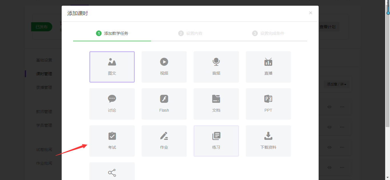Viewport: 390px width, 180px height.
Task: Pick the 文档 document task icon
Action: (x=216, y=99)
